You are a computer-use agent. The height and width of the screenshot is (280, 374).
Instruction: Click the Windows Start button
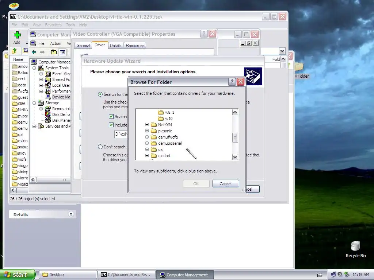tap(18, 275)
